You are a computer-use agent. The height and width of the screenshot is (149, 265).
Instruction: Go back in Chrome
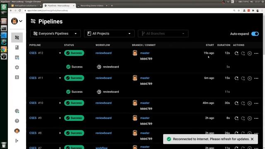(11, 10)
